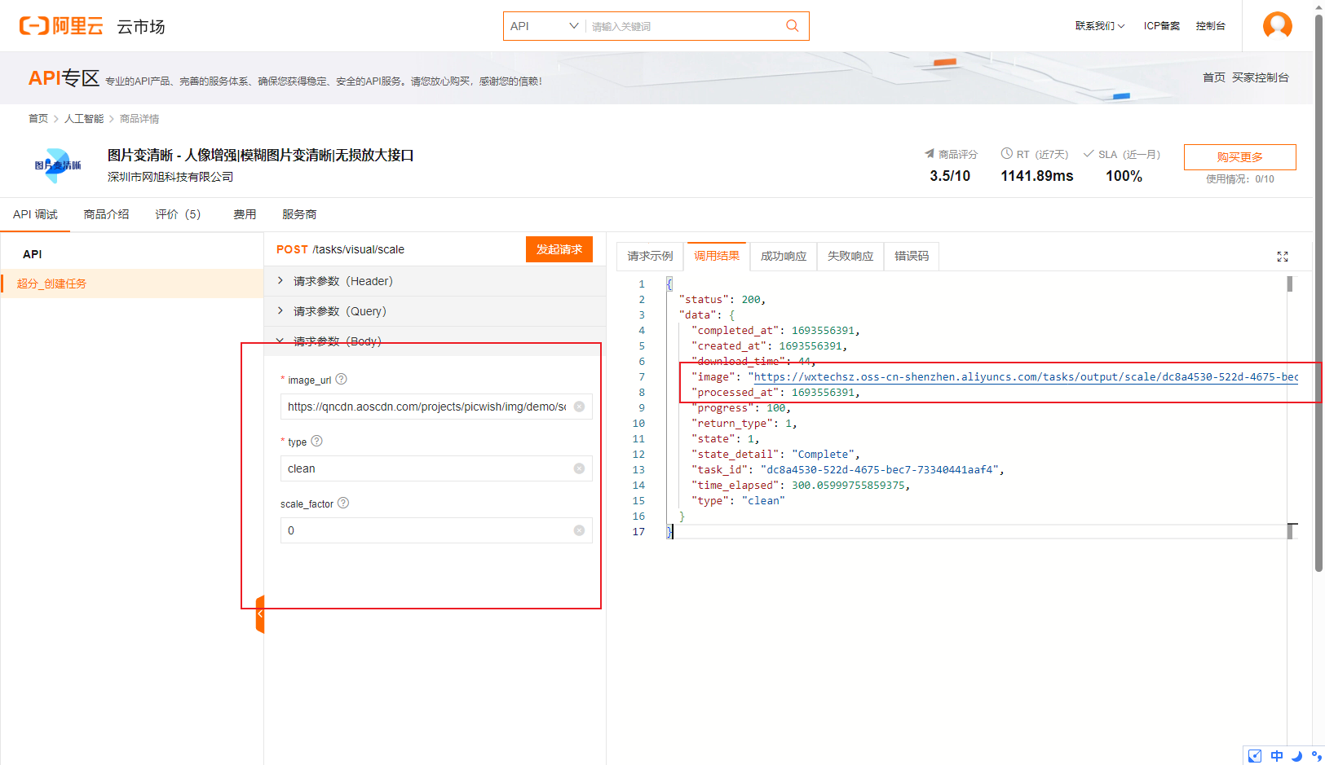Open the 服务商 tab
The width and height of the screenshot is (1325, 765).
(299, 214)
